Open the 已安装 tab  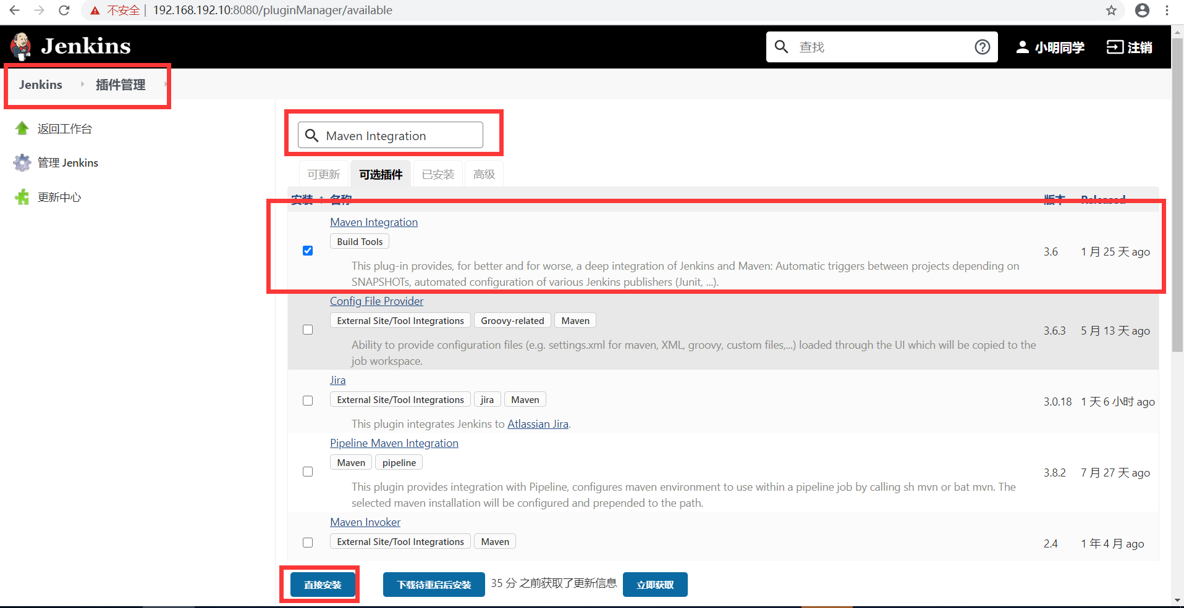point(438,175)
